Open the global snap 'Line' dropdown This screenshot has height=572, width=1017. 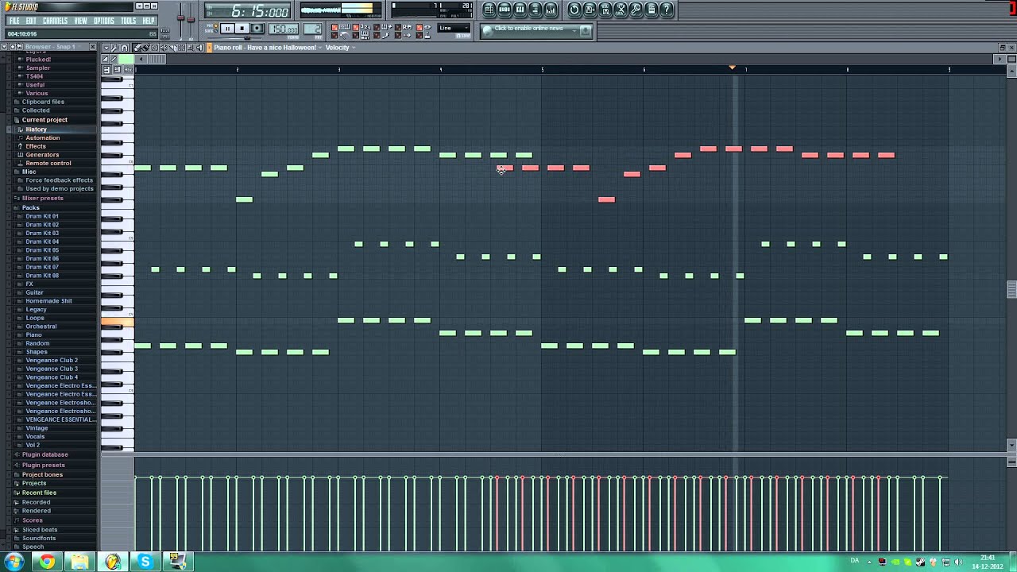click(454, 29)
